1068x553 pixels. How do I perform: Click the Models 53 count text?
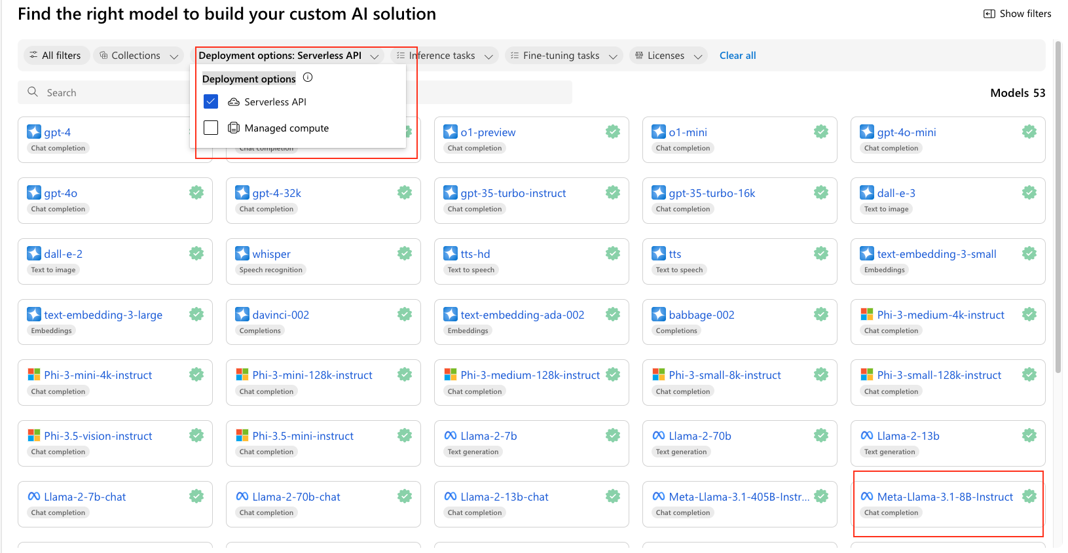click(1018, 93)
